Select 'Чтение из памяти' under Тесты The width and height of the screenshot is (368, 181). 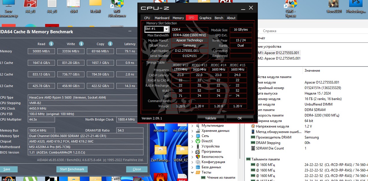[x=221, y=178]
